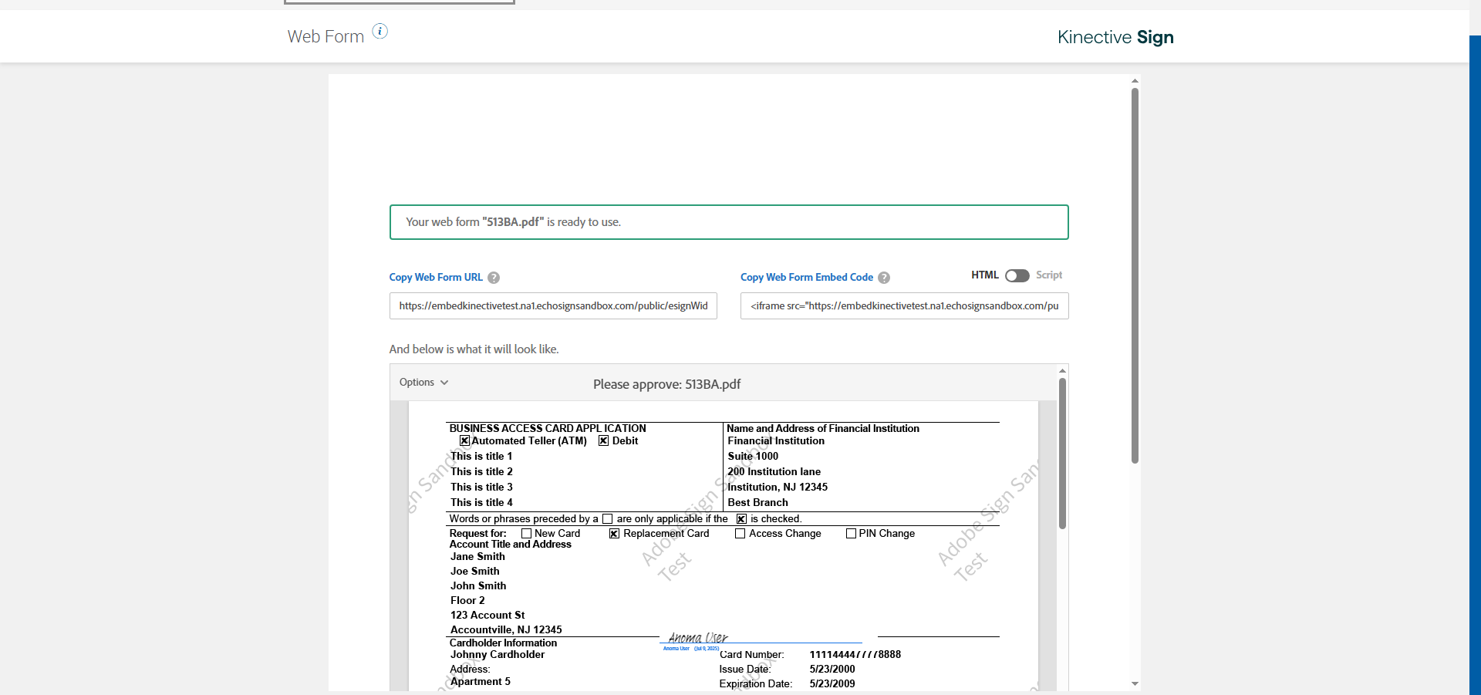Expand the Options dropdown
Viewport: 1481px width, 695px height.
tap(423, 383)
